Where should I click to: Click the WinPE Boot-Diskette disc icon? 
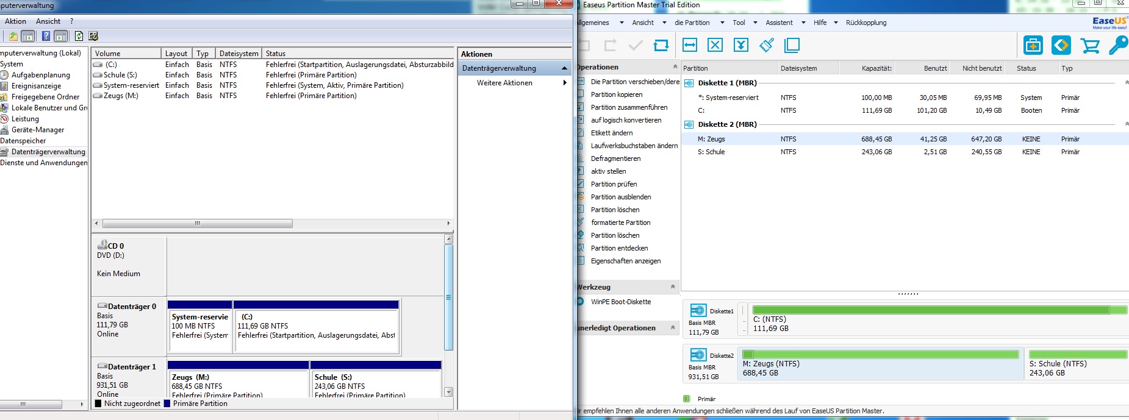tap(581, 302)
